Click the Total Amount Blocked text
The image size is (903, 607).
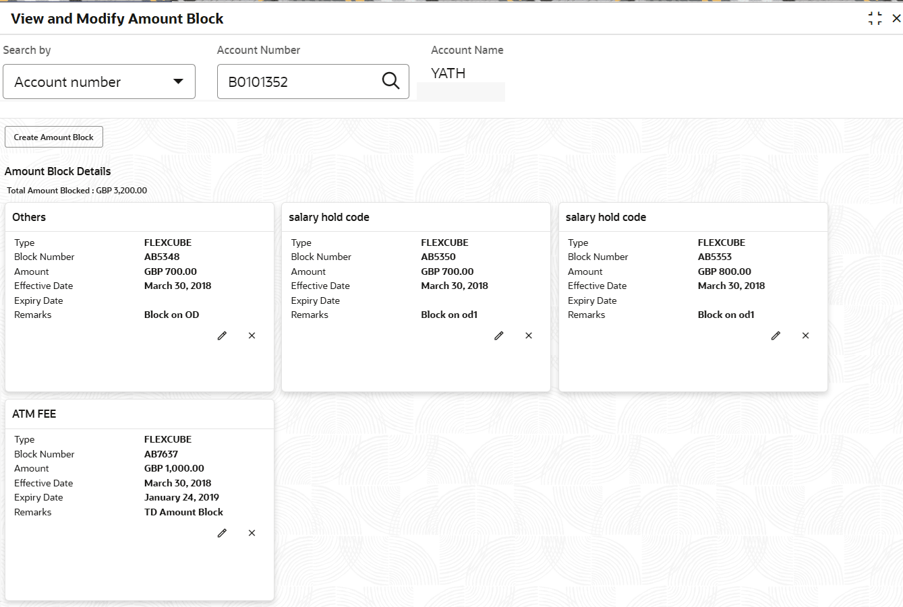(x=77, y=191)
